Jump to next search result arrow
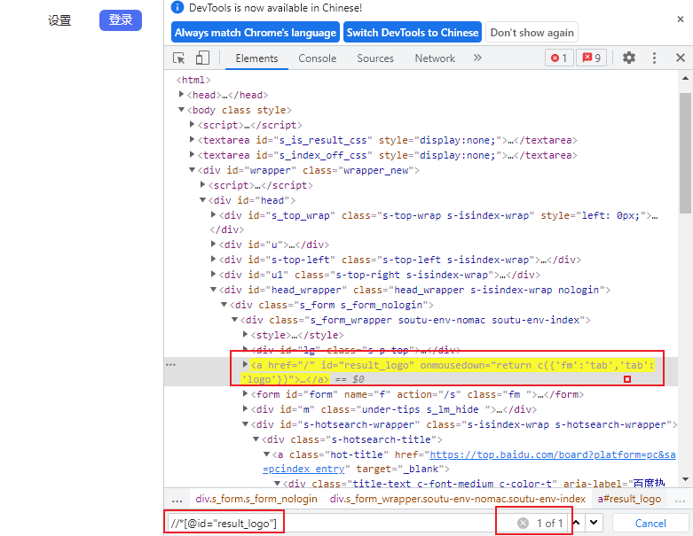This screenshot has height=536, width=693. coord(594,523)
